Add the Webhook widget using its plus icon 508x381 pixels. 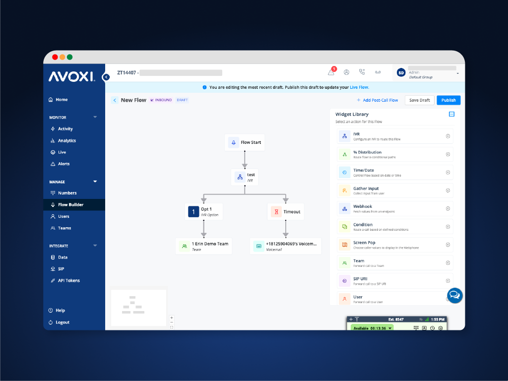point(447,208)
